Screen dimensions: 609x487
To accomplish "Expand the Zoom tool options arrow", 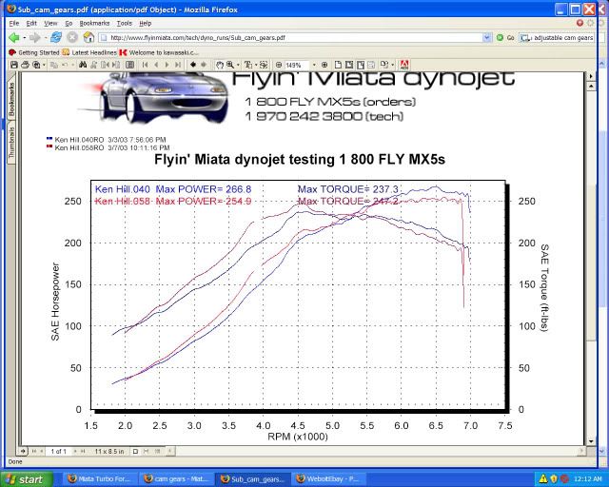I will [238, 65].
